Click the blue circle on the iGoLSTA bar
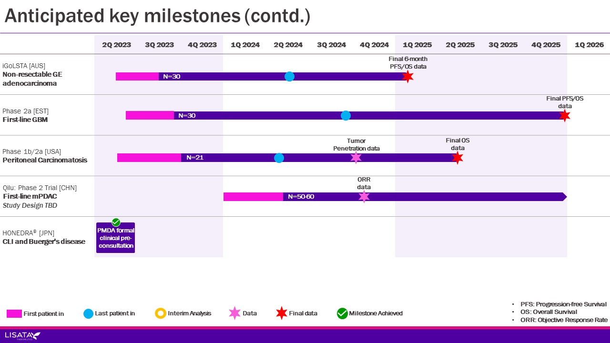Image resolution: width=610 pixels, height=343 pixels. tap(289, 77)
